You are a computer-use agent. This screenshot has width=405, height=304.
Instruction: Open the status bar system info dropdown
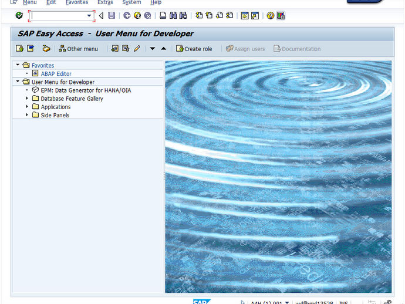click(286, 302)
